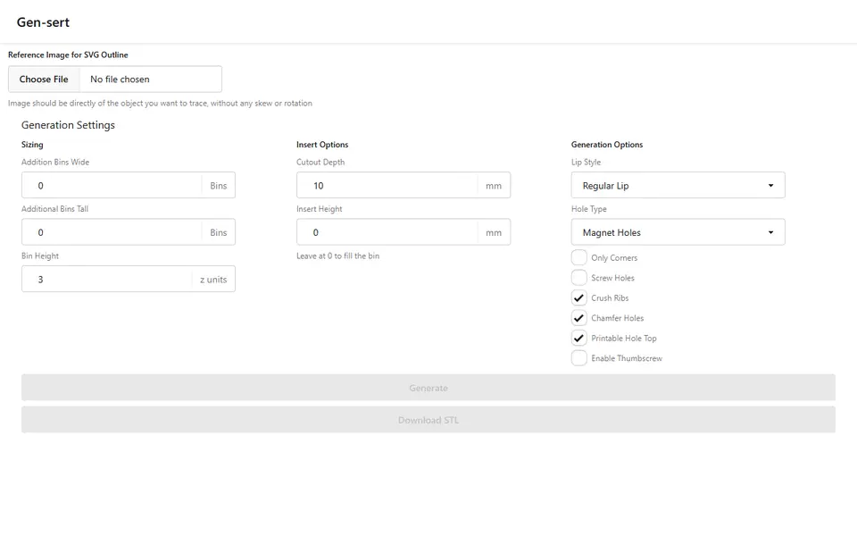
Task: Click the "mm" suffix of Cutout Depth
Action: (494, 186)
